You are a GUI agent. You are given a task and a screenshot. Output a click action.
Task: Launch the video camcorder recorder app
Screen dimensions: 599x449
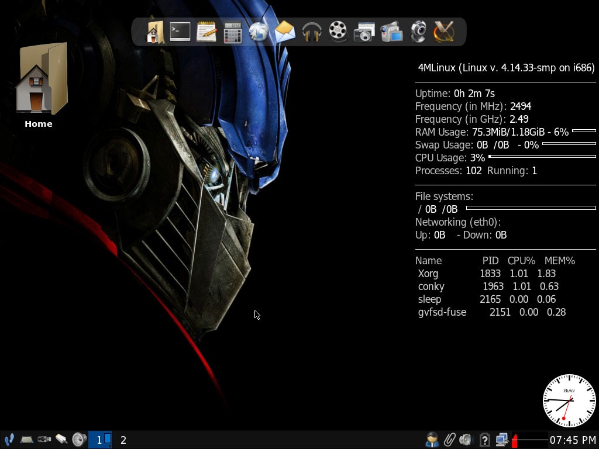[390, 32]
